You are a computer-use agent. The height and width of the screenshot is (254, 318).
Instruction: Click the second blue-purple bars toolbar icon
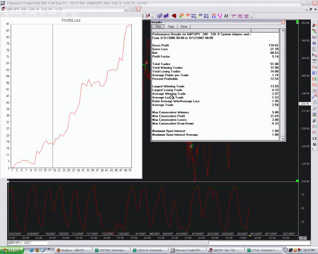pyautogui.click(x=166, y=16)
